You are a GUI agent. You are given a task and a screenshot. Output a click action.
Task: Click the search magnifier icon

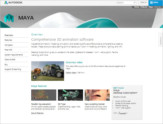(134, 3)
